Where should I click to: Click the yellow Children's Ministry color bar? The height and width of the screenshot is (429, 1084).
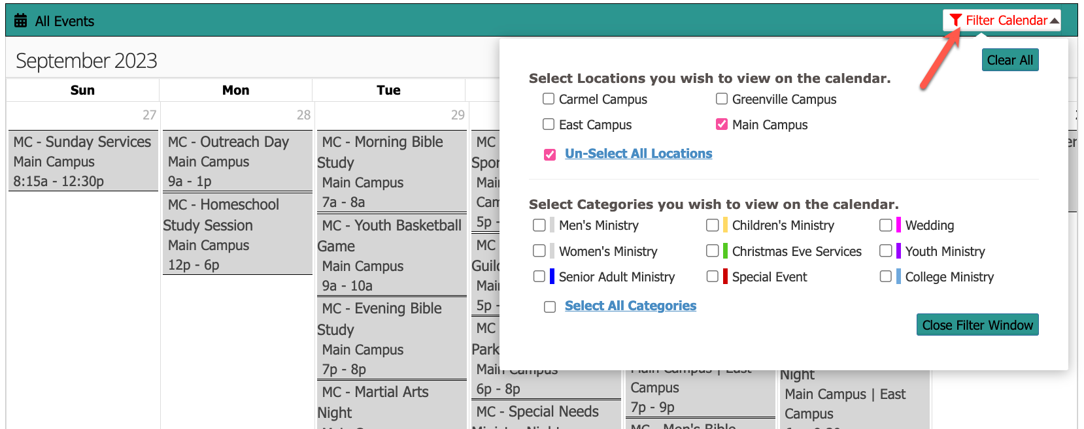click(725, 225)
